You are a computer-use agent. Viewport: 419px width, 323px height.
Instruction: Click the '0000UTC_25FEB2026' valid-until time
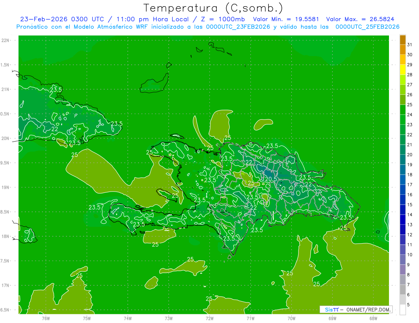pyautogui.click(x=368, y=27)
